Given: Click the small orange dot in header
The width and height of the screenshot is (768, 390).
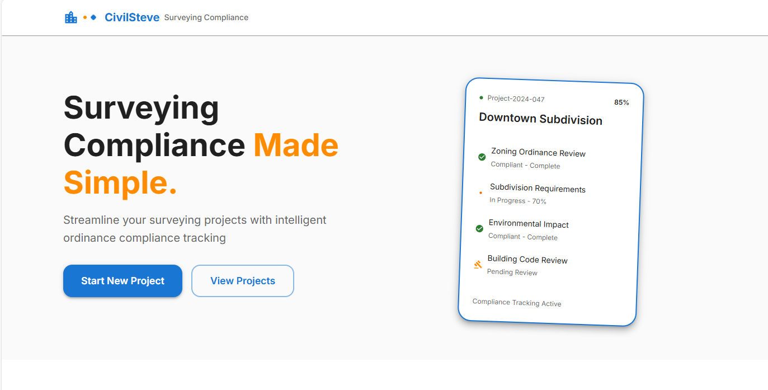Looking at the screenshot, I should [x=85, y=17].
